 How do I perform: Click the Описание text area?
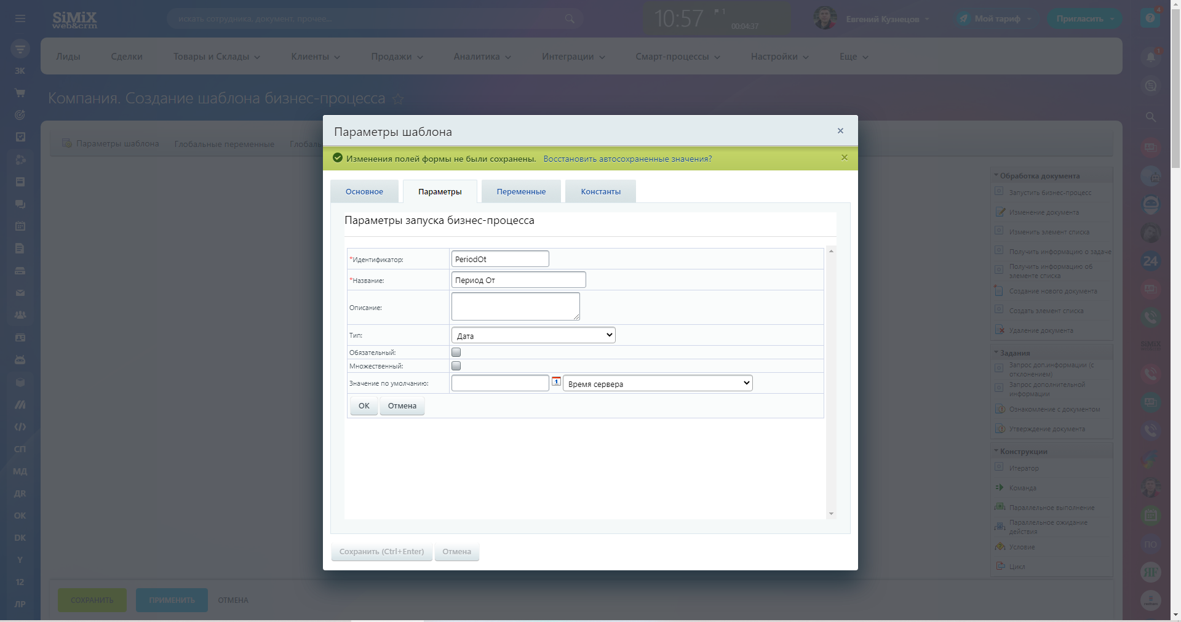[515, 306]
